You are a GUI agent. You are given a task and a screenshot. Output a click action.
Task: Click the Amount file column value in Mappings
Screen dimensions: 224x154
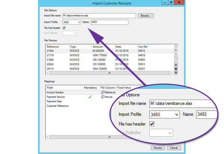click(x=108, y=97)
